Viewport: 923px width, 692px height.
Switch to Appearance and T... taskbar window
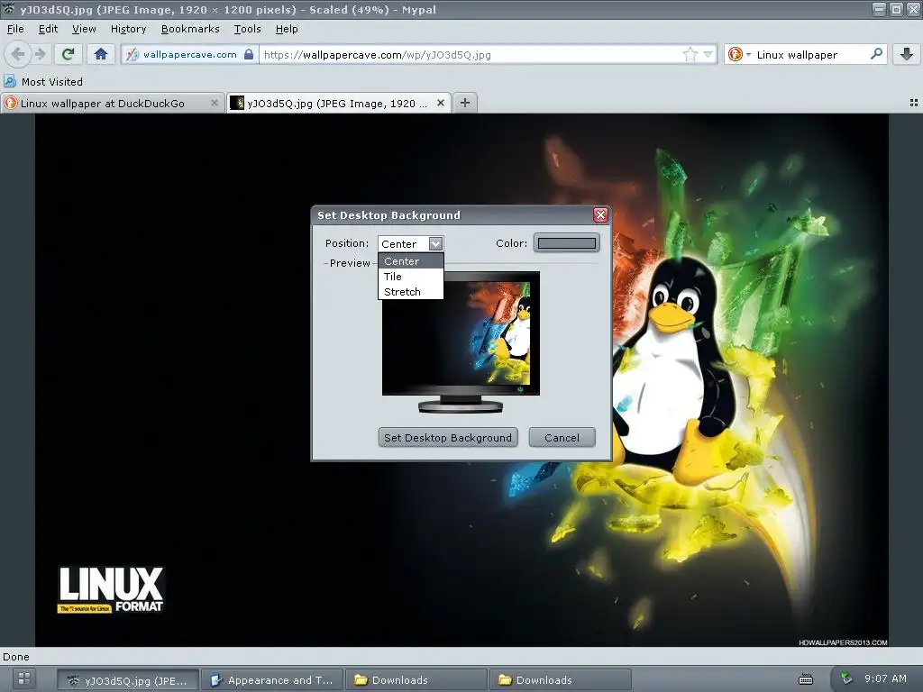coord(272,680)
